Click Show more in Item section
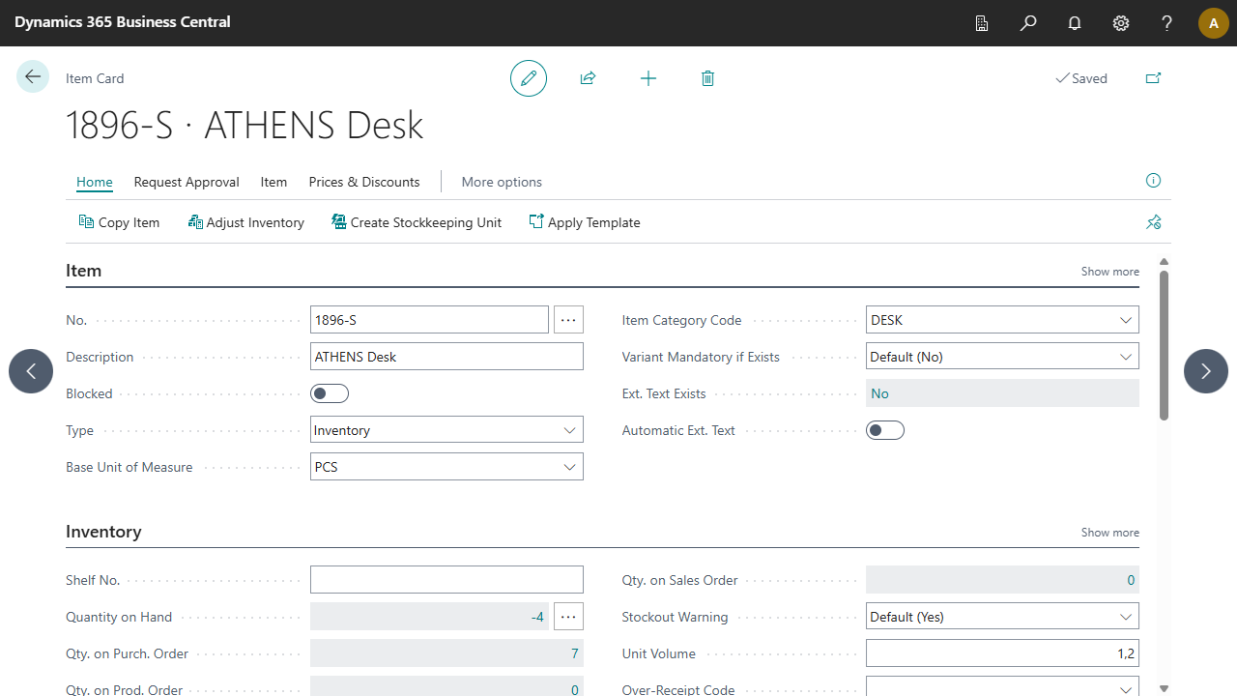 click(x=1109, y=272)
